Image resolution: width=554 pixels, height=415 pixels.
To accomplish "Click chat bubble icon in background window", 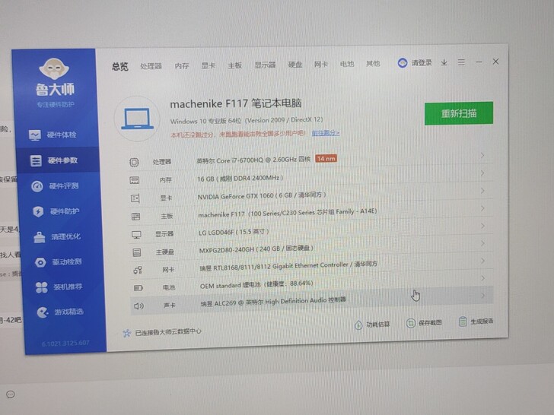I will coord(11,394).
